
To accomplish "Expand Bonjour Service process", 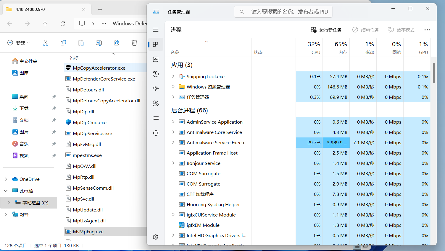I will (x=173, y=163).
